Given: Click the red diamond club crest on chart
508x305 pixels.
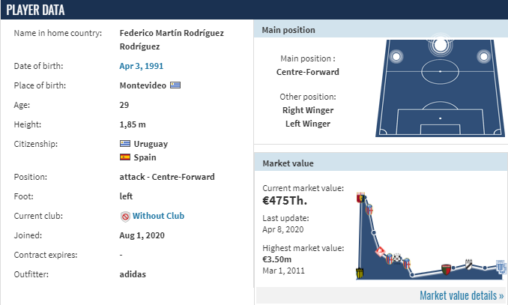Looking at the screenshot, I should point(380,252).
